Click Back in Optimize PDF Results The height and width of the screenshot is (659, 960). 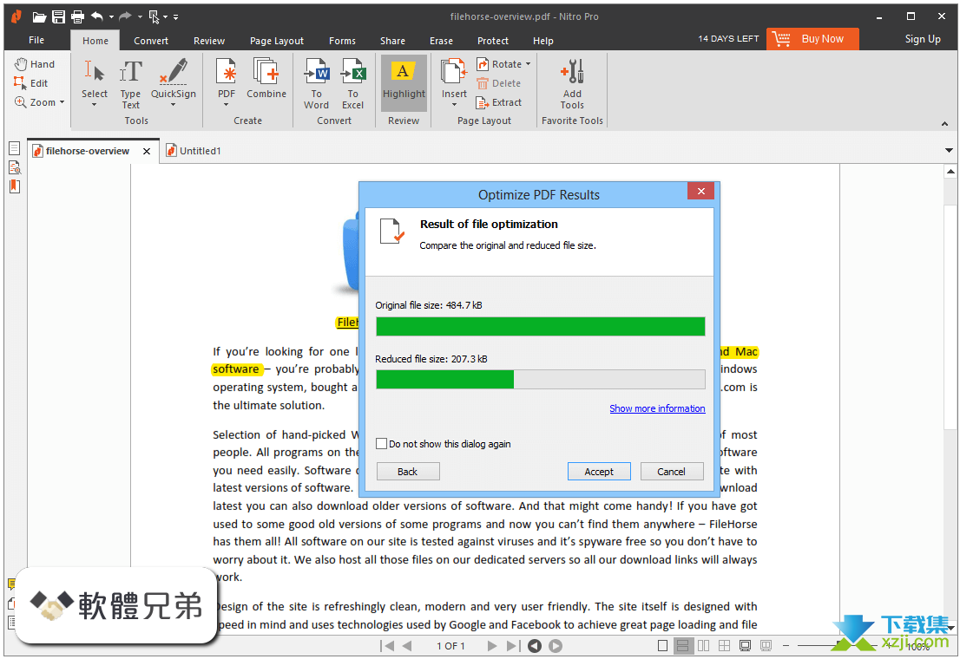coord(408,471)
